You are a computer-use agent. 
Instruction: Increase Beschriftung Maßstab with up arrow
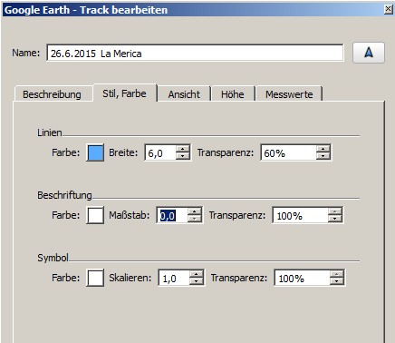click(195, 211)
